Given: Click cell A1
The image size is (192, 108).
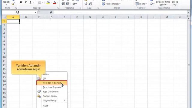Looking at the screenshot, I should pyautogui.click(x=13, y=21).
